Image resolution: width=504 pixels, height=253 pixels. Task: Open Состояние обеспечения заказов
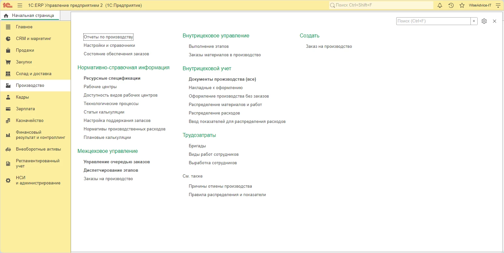116,54
